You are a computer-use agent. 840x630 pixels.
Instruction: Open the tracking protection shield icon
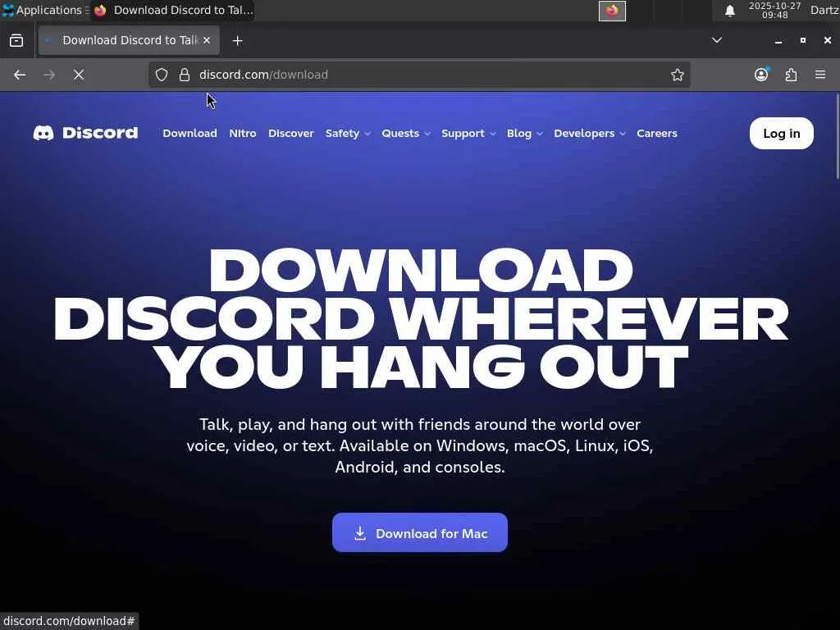pyautogui.click(x=162, y=75)
